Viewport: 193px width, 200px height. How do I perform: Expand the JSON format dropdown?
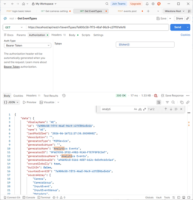(x=11, y=102)
